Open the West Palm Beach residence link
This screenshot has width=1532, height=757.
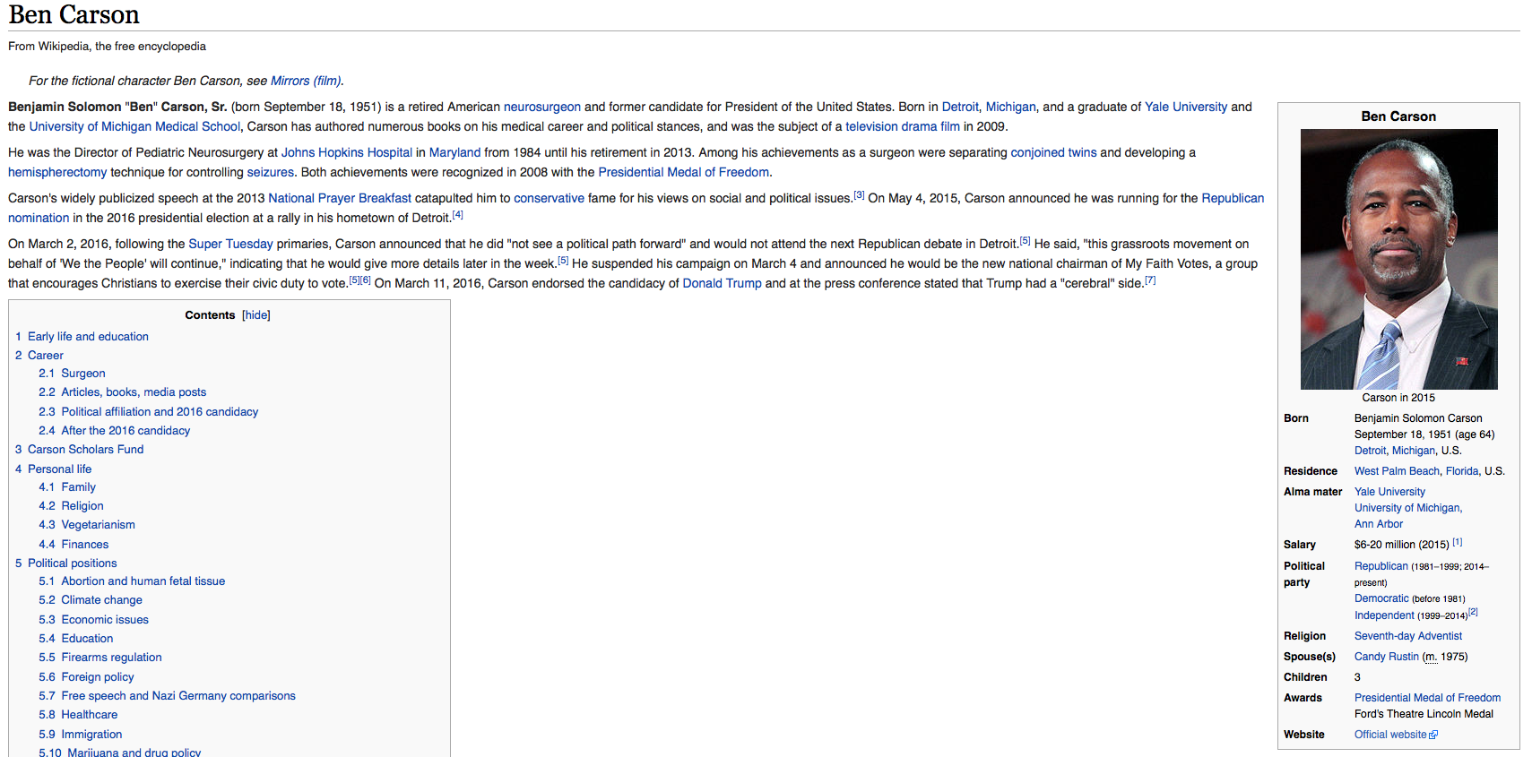pos(1397,471)
